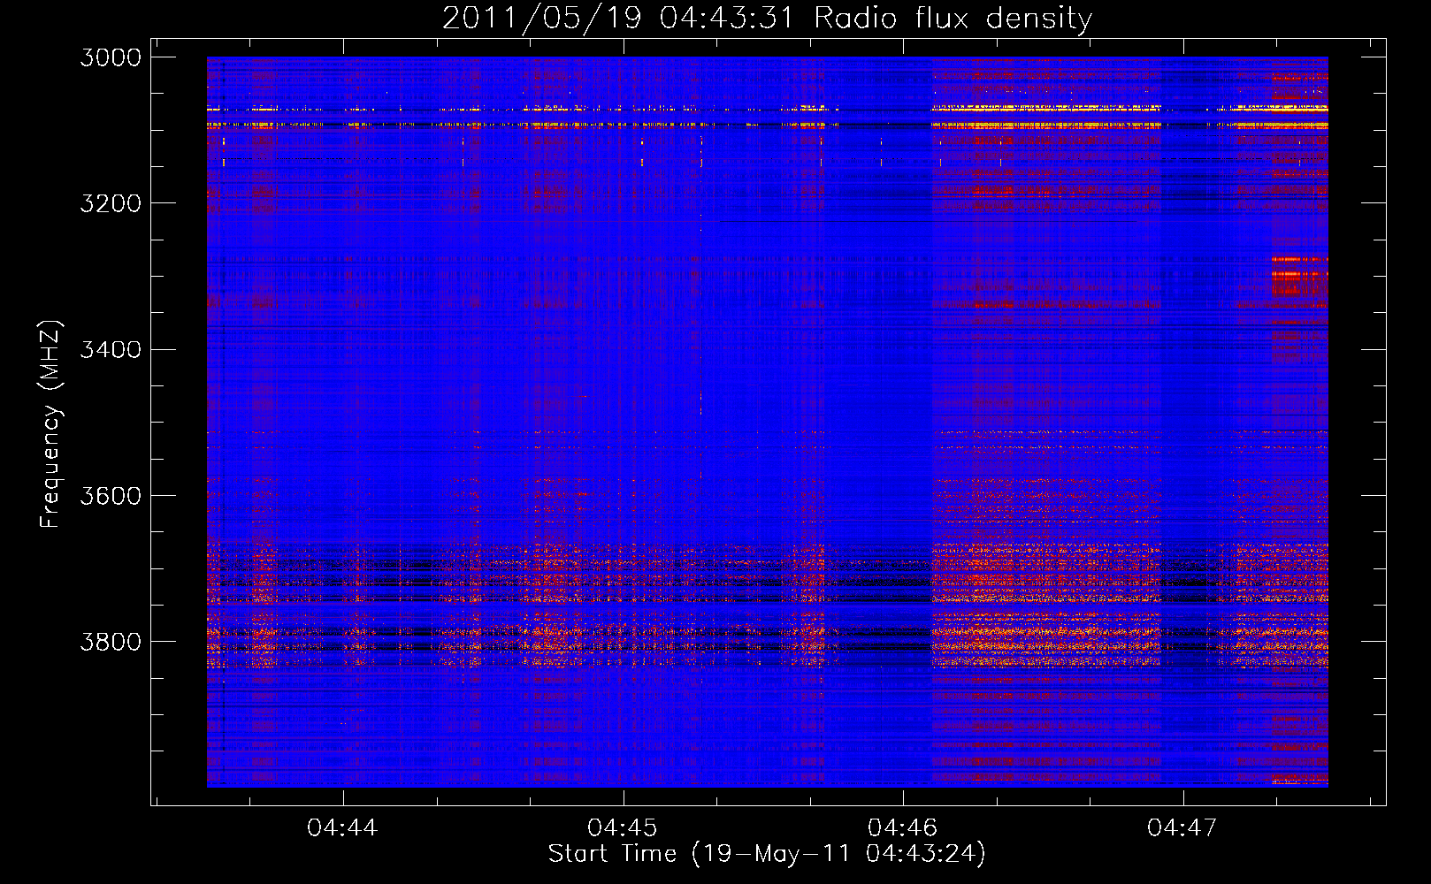Screen dimensions: 1431x884
Task: Click the 04:44 time tick label
Action: [x=342, y=827]
